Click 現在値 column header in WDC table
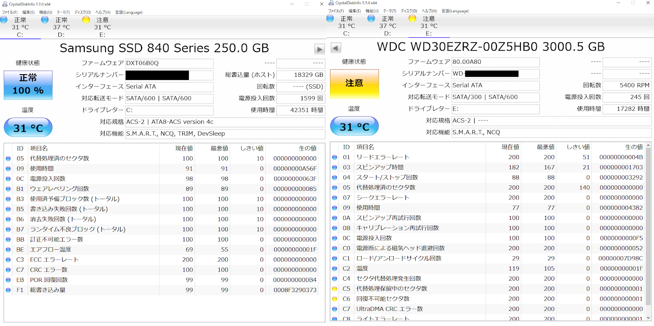The image size is (654, 326). point(510,147)
